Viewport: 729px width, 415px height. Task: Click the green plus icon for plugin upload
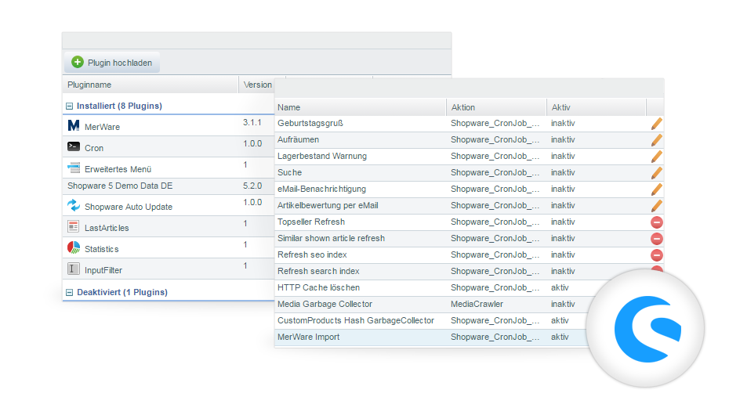(x=77, y=62)
